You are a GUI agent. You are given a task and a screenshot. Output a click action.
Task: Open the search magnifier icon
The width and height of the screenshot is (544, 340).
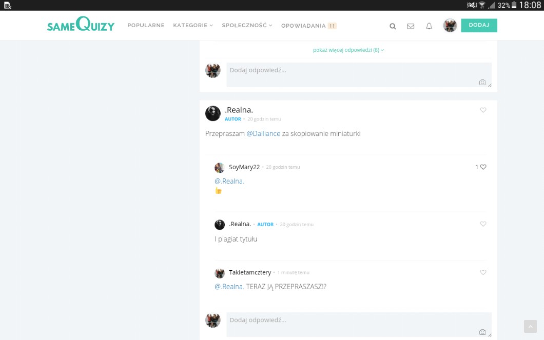393,26
